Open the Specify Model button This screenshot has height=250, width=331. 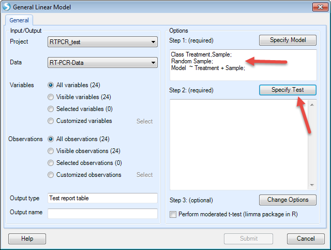(288, 40)
